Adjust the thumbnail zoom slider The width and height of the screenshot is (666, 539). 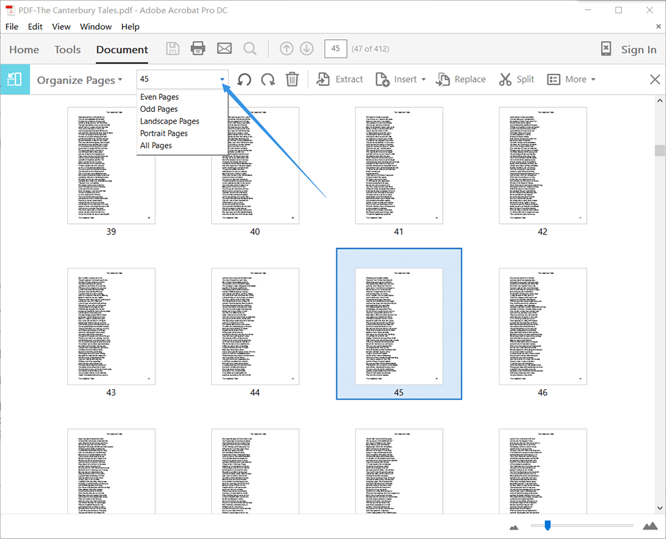coord(547,526)
